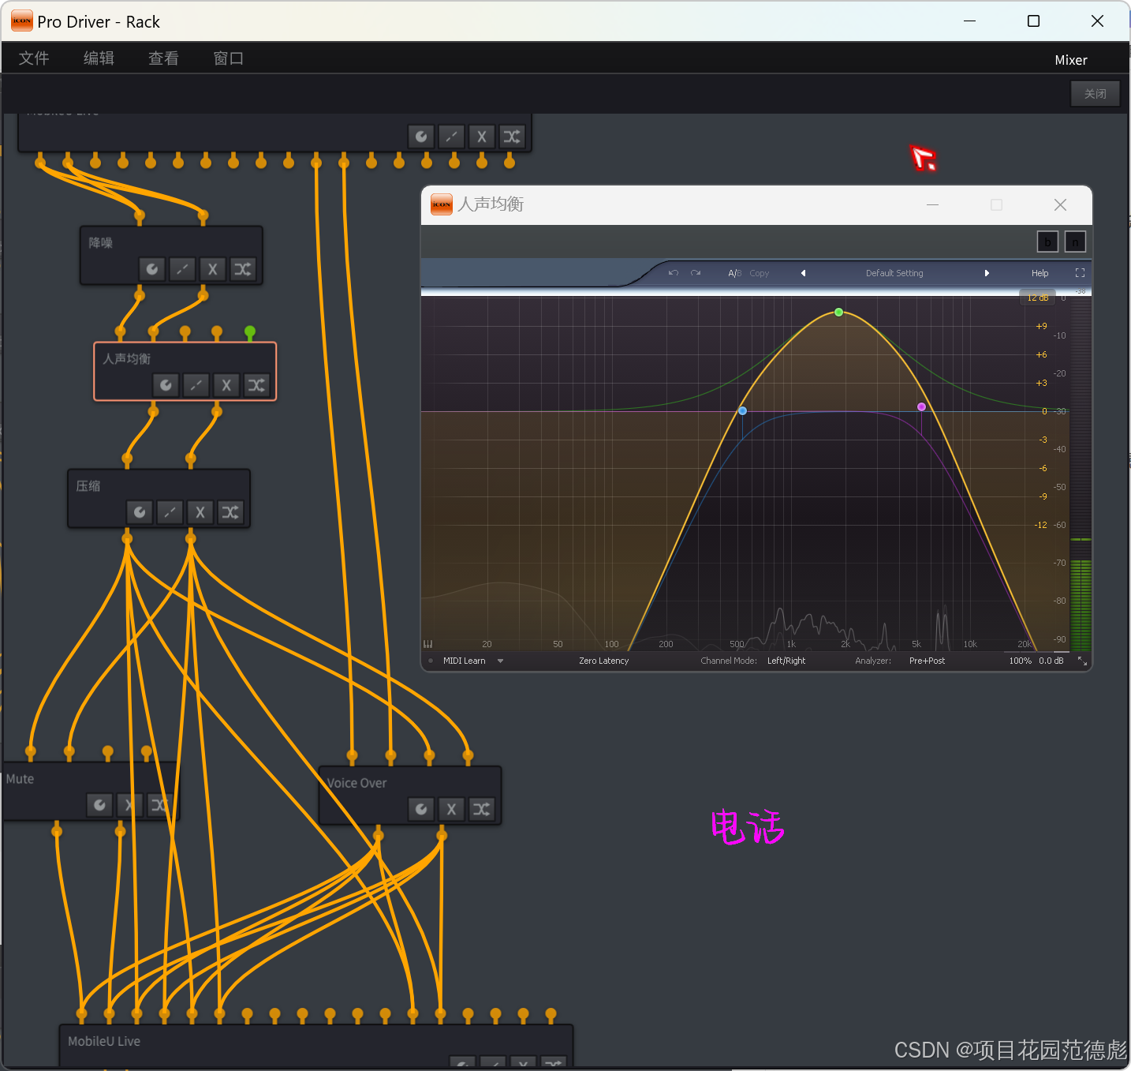1131x1071 pixels.
Task: Open the 100% output options
Action: click(x=1020, y=661)
